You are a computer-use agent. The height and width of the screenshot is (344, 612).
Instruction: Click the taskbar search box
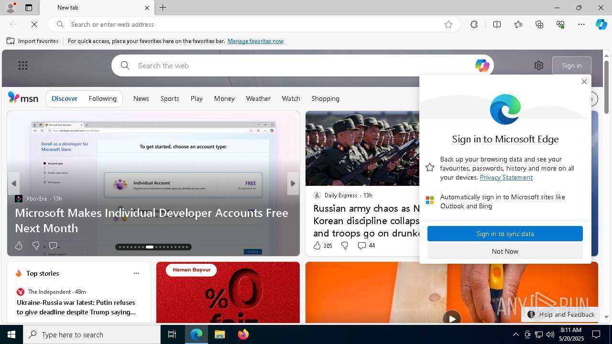(x=92, y=334)
